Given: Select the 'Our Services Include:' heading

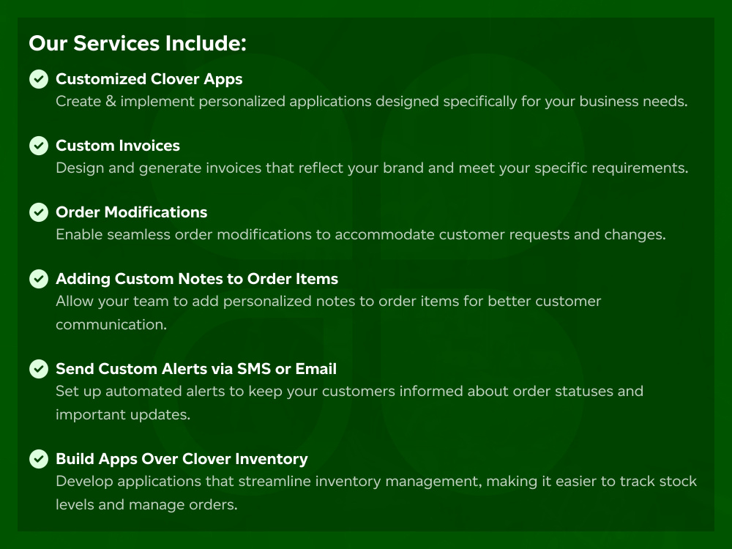Looking at the screenshot, I should (x=138, y=43).
